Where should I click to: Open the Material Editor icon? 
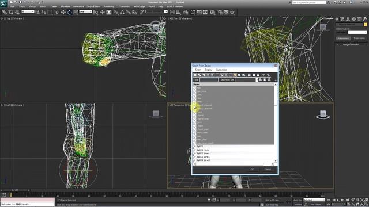213,12
